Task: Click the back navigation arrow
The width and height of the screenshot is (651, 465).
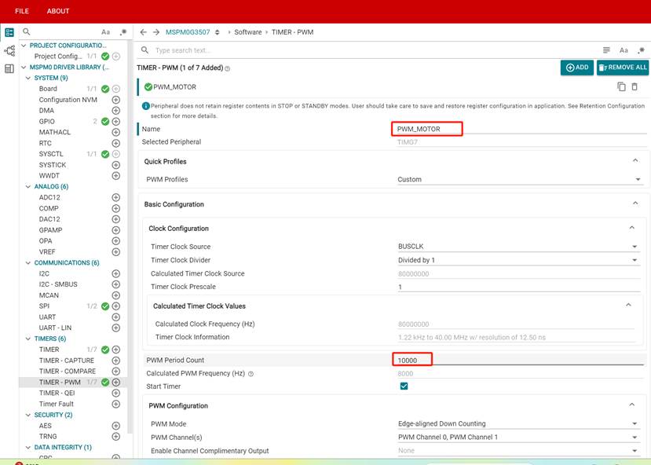Action: tap(143, 32)
